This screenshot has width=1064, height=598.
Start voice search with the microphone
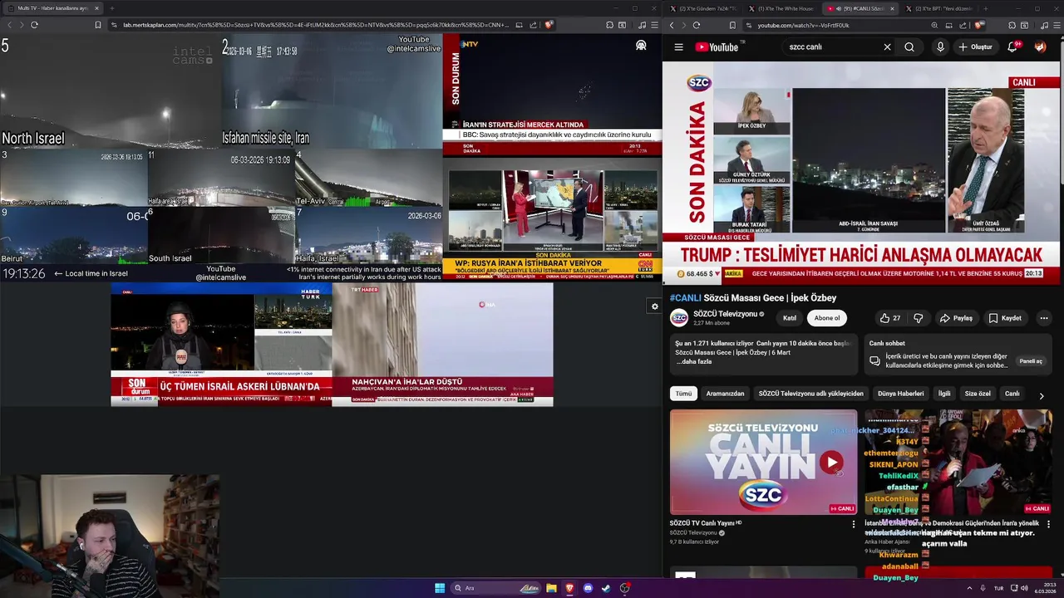(940, 47)
